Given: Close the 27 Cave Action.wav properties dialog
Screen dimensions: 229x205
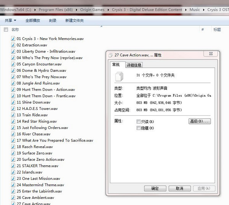Looking at the screenshot, I should tap(211, 53).
